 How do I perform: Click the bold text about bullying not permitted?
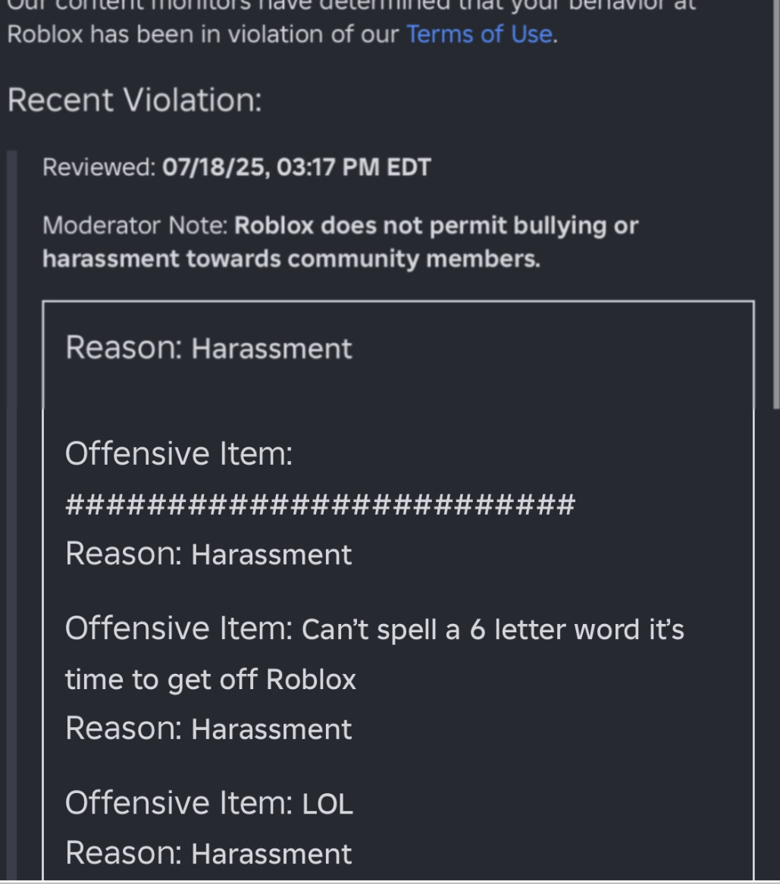point(436,225)
